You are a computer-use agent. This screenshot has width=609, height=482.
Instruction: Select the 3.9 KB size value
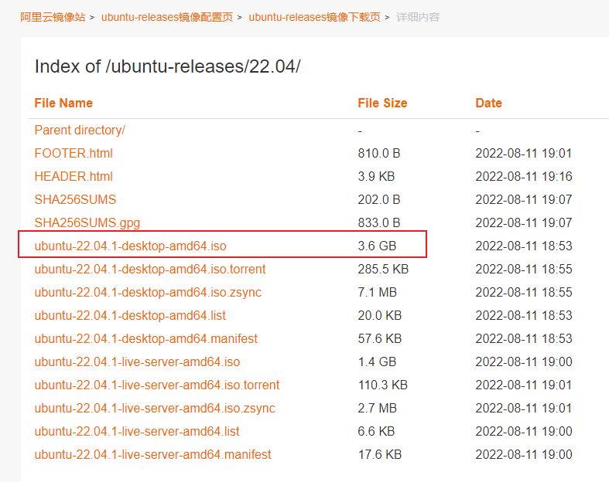click(376, 176)
